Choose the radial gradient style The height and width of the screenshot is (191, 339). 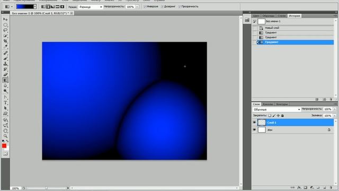coord(48,7)
